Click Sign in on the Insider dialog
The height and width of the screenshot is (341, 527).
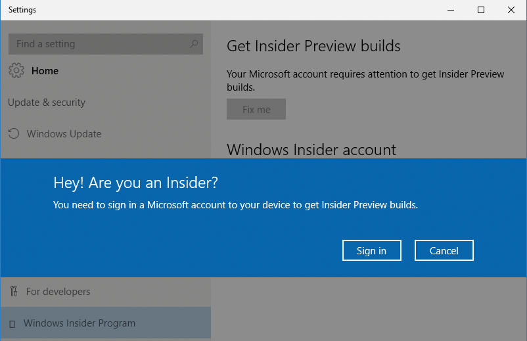coord(372,250)
